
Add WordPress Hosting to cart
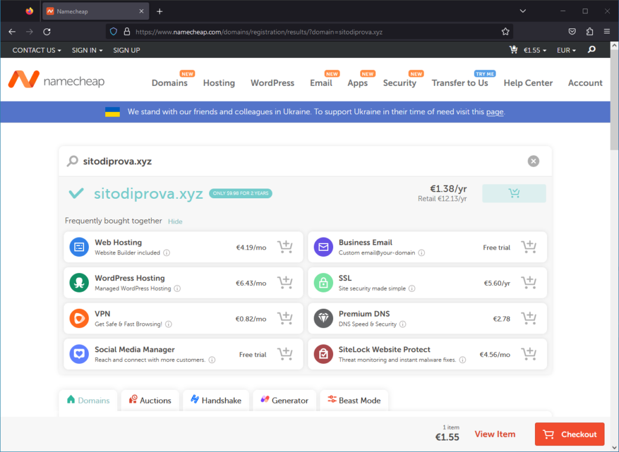(x=285, y=283)
